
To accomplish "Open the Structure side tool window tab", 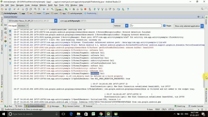I will (x=2, y=35).
